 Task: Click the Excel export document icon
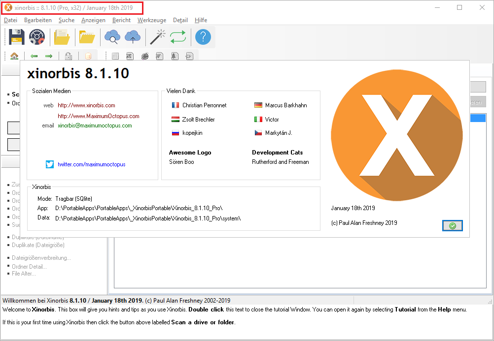pyautogui.click(x=130, y=56)
